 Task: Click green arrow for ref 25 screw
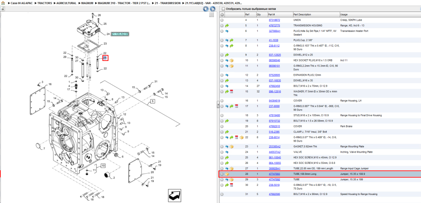(226, 158)
